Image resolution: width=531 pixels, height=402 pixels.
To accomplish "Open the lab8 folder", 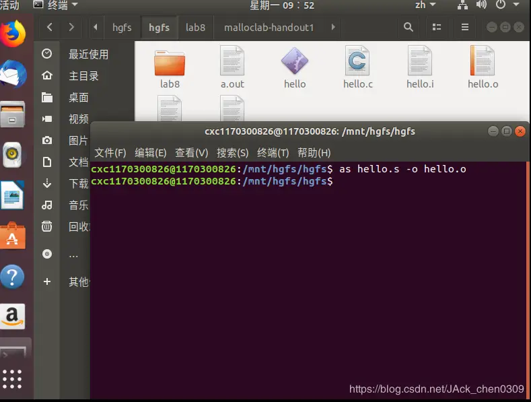I will coord(170,69).
